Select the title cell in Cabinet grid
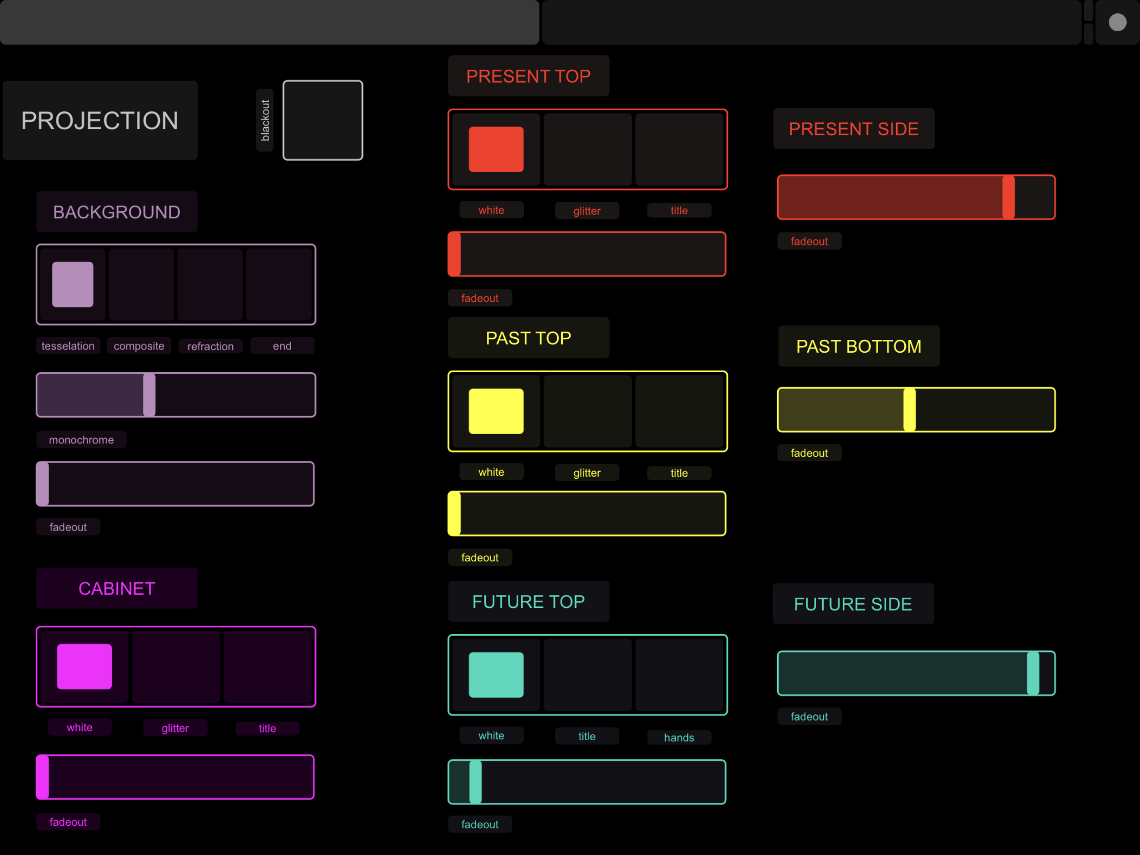 [268, 666]
